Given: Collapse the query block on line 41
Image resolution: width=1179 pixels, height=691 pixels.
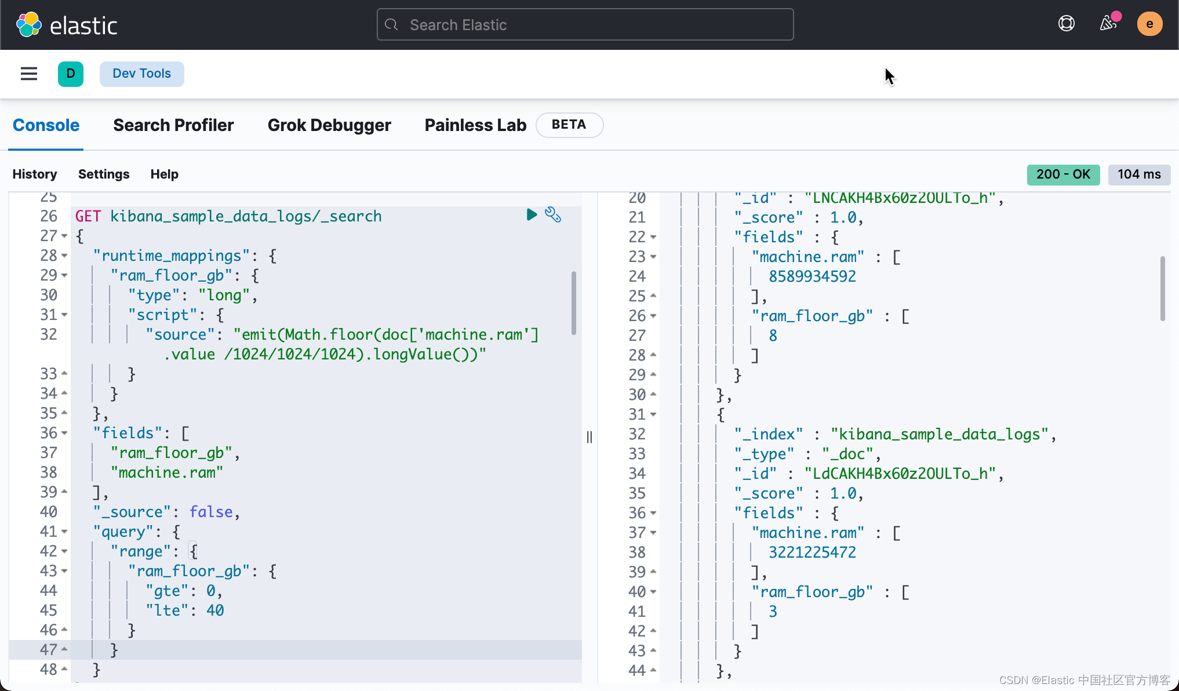Looking at the screenshot, I should (63, 532).
